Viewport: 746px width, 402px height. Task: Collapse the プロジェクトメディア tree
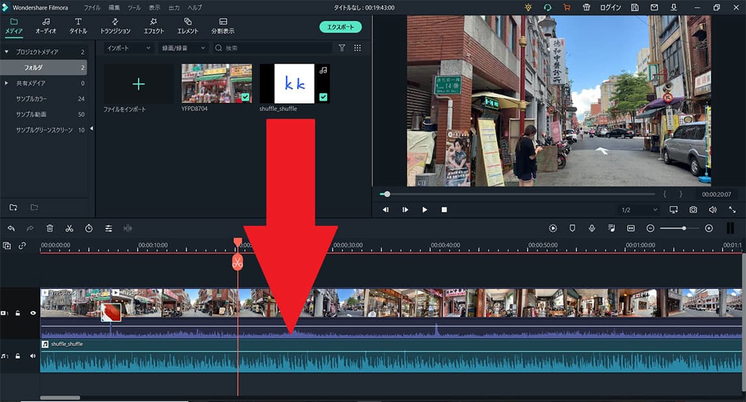[6, 52]
